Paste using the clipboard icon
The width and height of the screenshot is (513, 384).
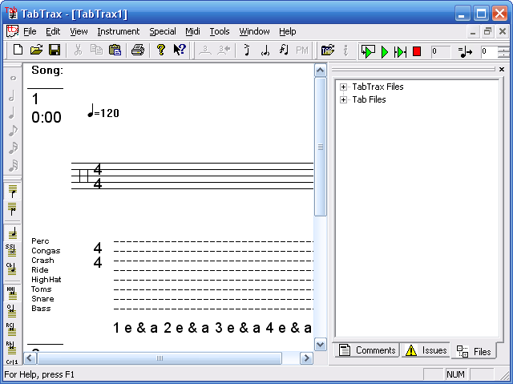click(115, 50)
